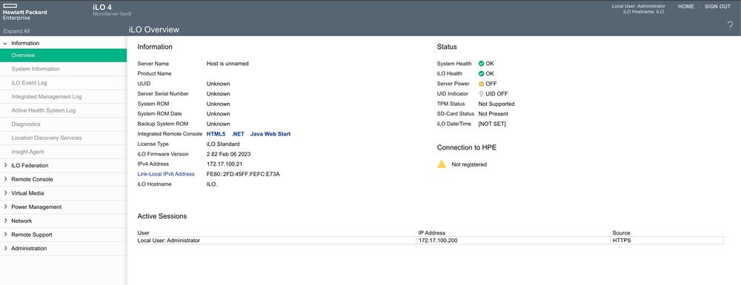Click the Local User: Administrator header text
Screen dimensions: 741x285
(x=639, y=6)
